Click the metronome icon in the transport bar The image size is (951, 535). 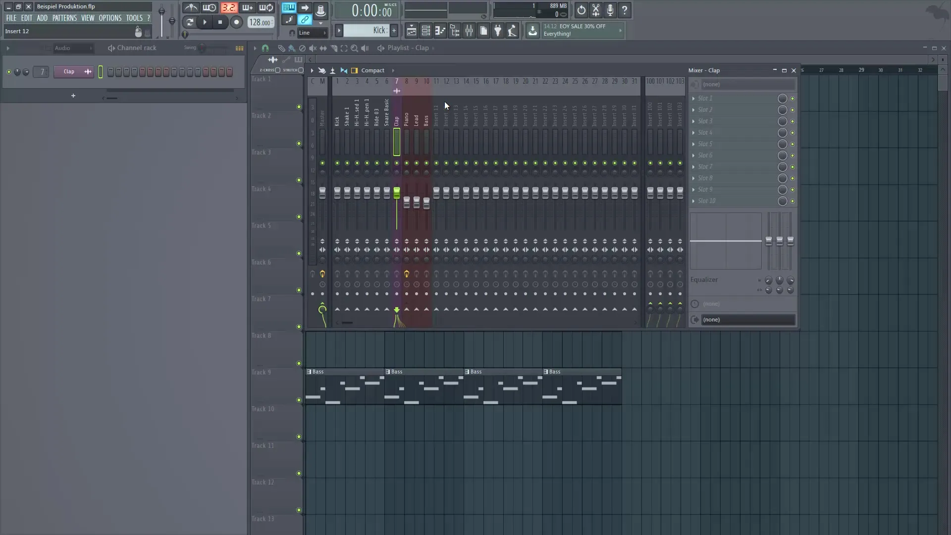pyautogui.click(x=190, y=7)
